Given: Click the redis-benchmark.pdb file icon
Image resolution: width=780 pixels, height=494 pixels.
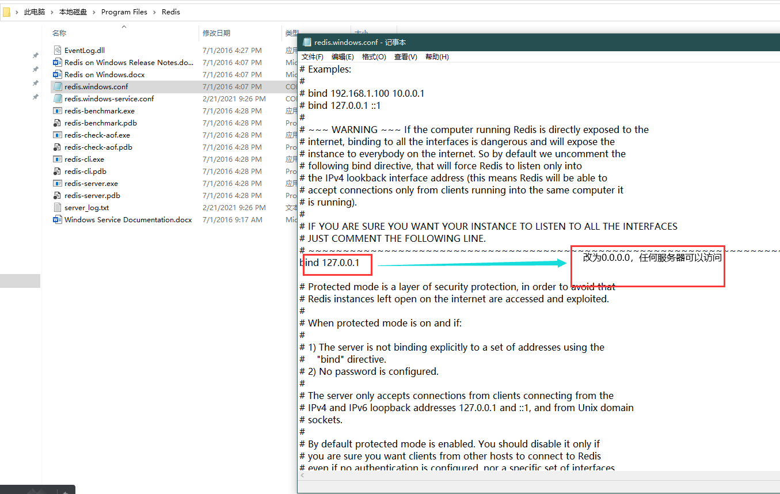Looking at the screenshot, I should pos(57,123).
